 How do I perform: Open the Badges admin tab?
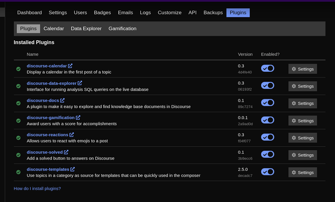coord(102,13)
